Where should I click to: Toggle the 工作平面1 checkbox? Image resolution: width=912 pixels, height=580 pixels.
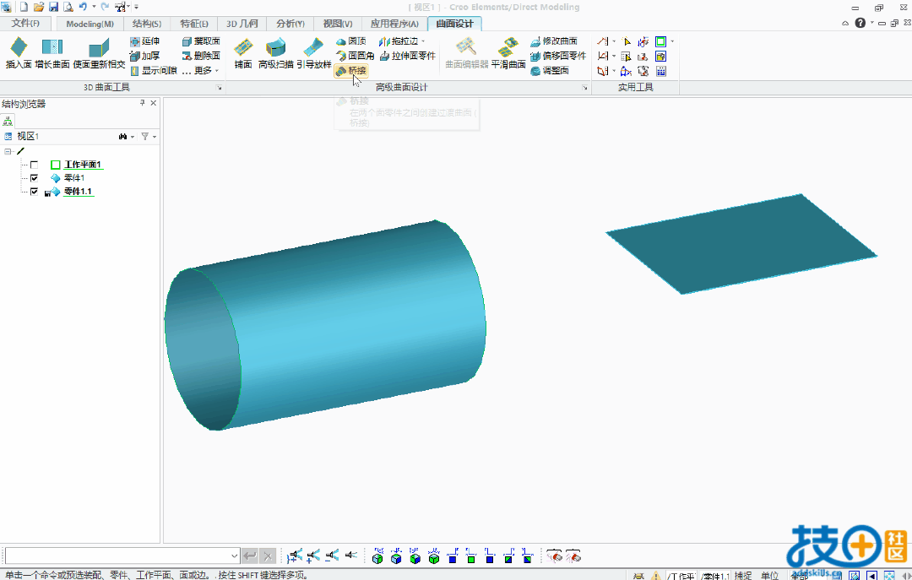point(35,165)
